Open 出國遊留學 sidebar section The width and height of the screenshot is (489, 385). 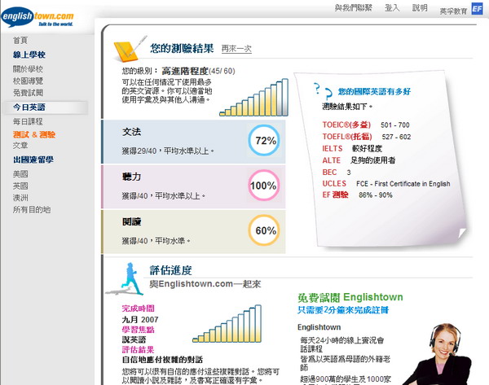coord(33,160)
